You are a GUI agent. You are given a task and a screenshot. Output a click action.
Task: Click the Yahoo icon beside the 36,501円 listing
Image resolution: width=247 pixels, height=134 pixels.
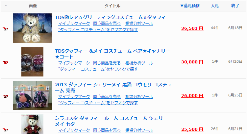[x=5, y=29]
